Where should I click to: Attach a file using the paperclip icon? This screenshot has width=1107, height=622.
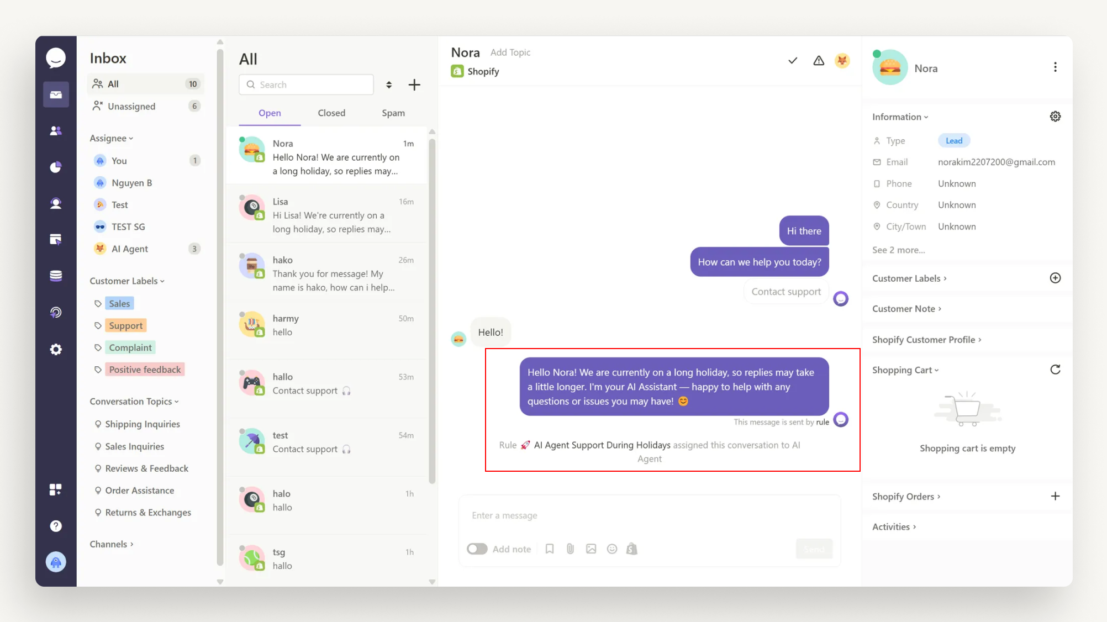coord(570,549)
